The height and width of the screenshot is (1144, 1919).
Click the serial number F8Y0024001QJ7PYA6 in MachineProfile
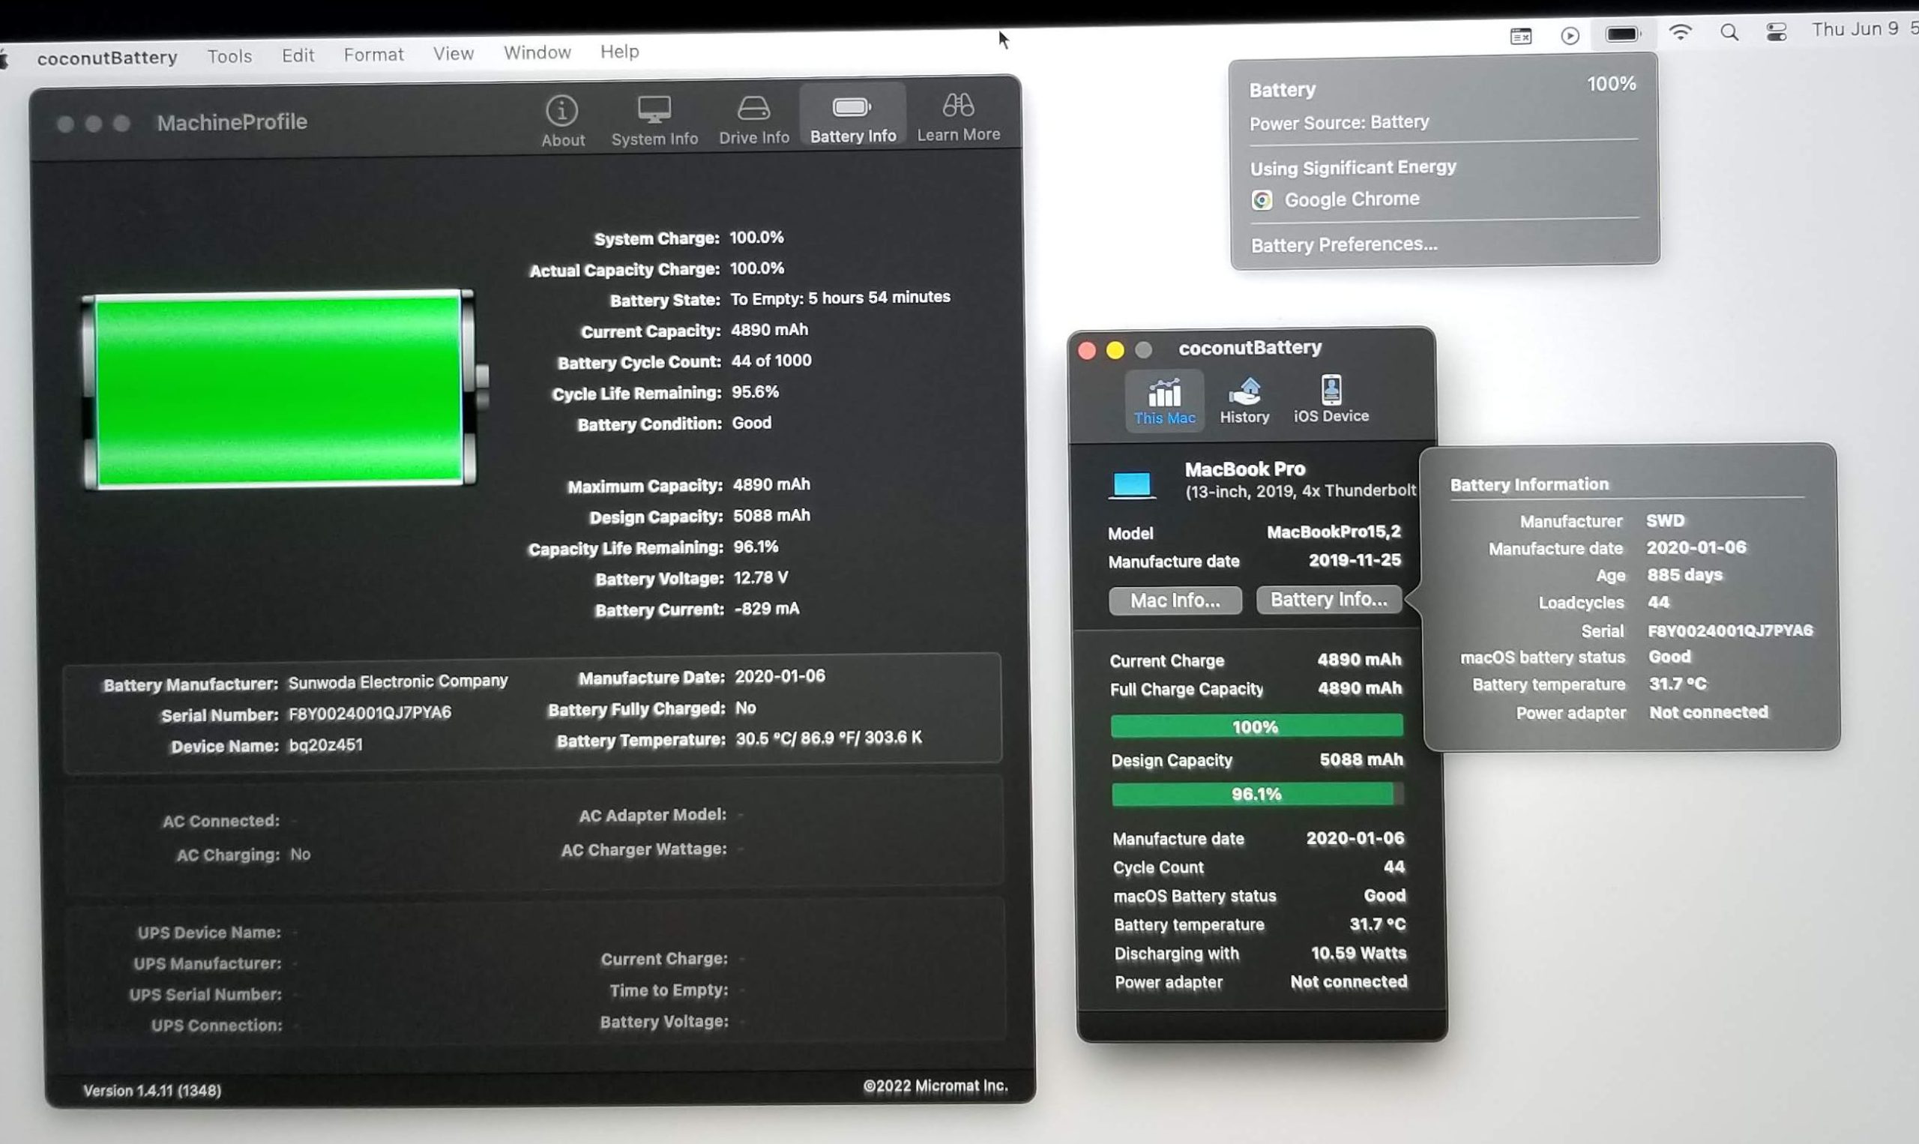click(370, 713)
